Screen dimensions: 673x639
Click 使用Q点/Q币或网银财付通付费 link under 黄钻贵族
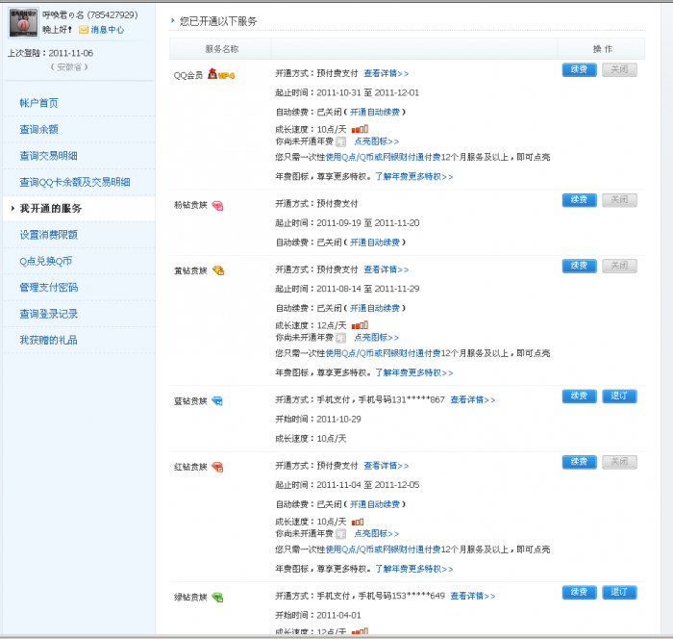click(383, 353)
